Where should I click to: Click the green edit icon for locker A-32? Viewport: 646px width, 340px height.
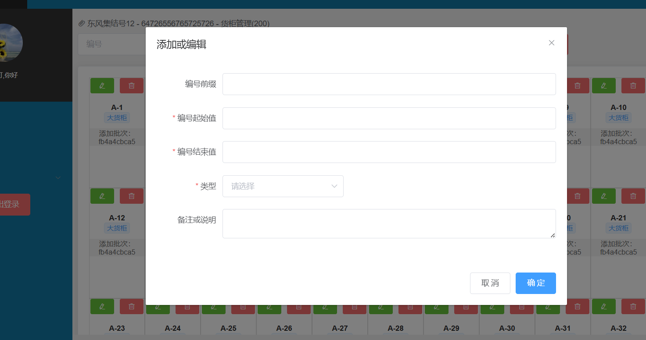tap(604, 306)
